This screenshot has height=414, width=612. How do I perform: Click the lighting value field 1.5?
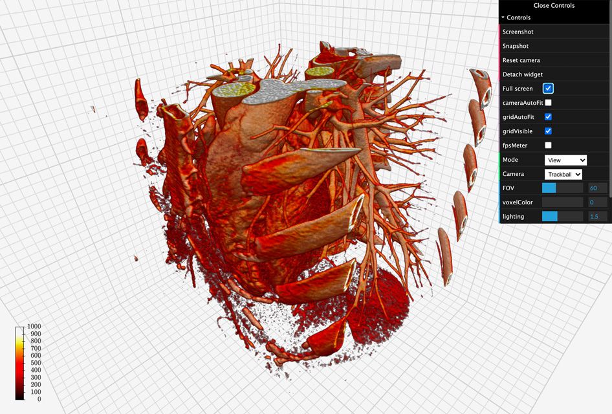click(x=598, y=217)
